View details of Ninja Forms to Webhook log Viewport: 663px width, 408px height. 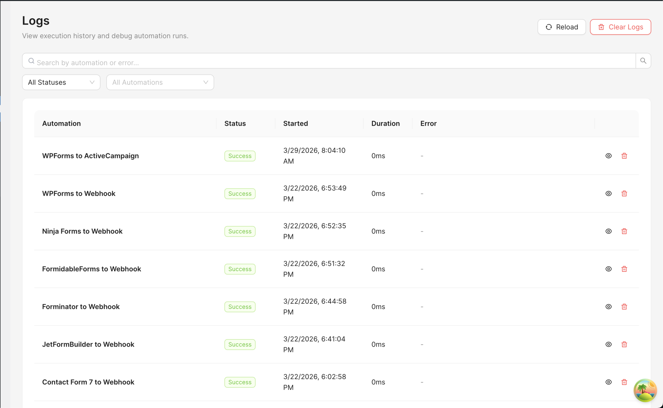[x=608, y=231]
